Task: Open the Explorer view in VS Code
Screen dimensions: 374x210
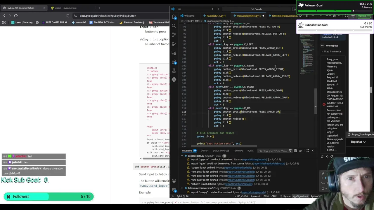Action: [x=174, y=17]
